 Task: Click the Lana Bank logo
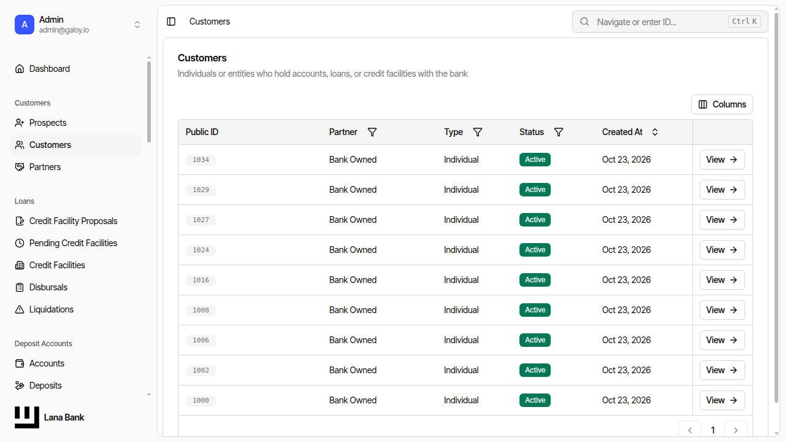[x=27, y=417]
